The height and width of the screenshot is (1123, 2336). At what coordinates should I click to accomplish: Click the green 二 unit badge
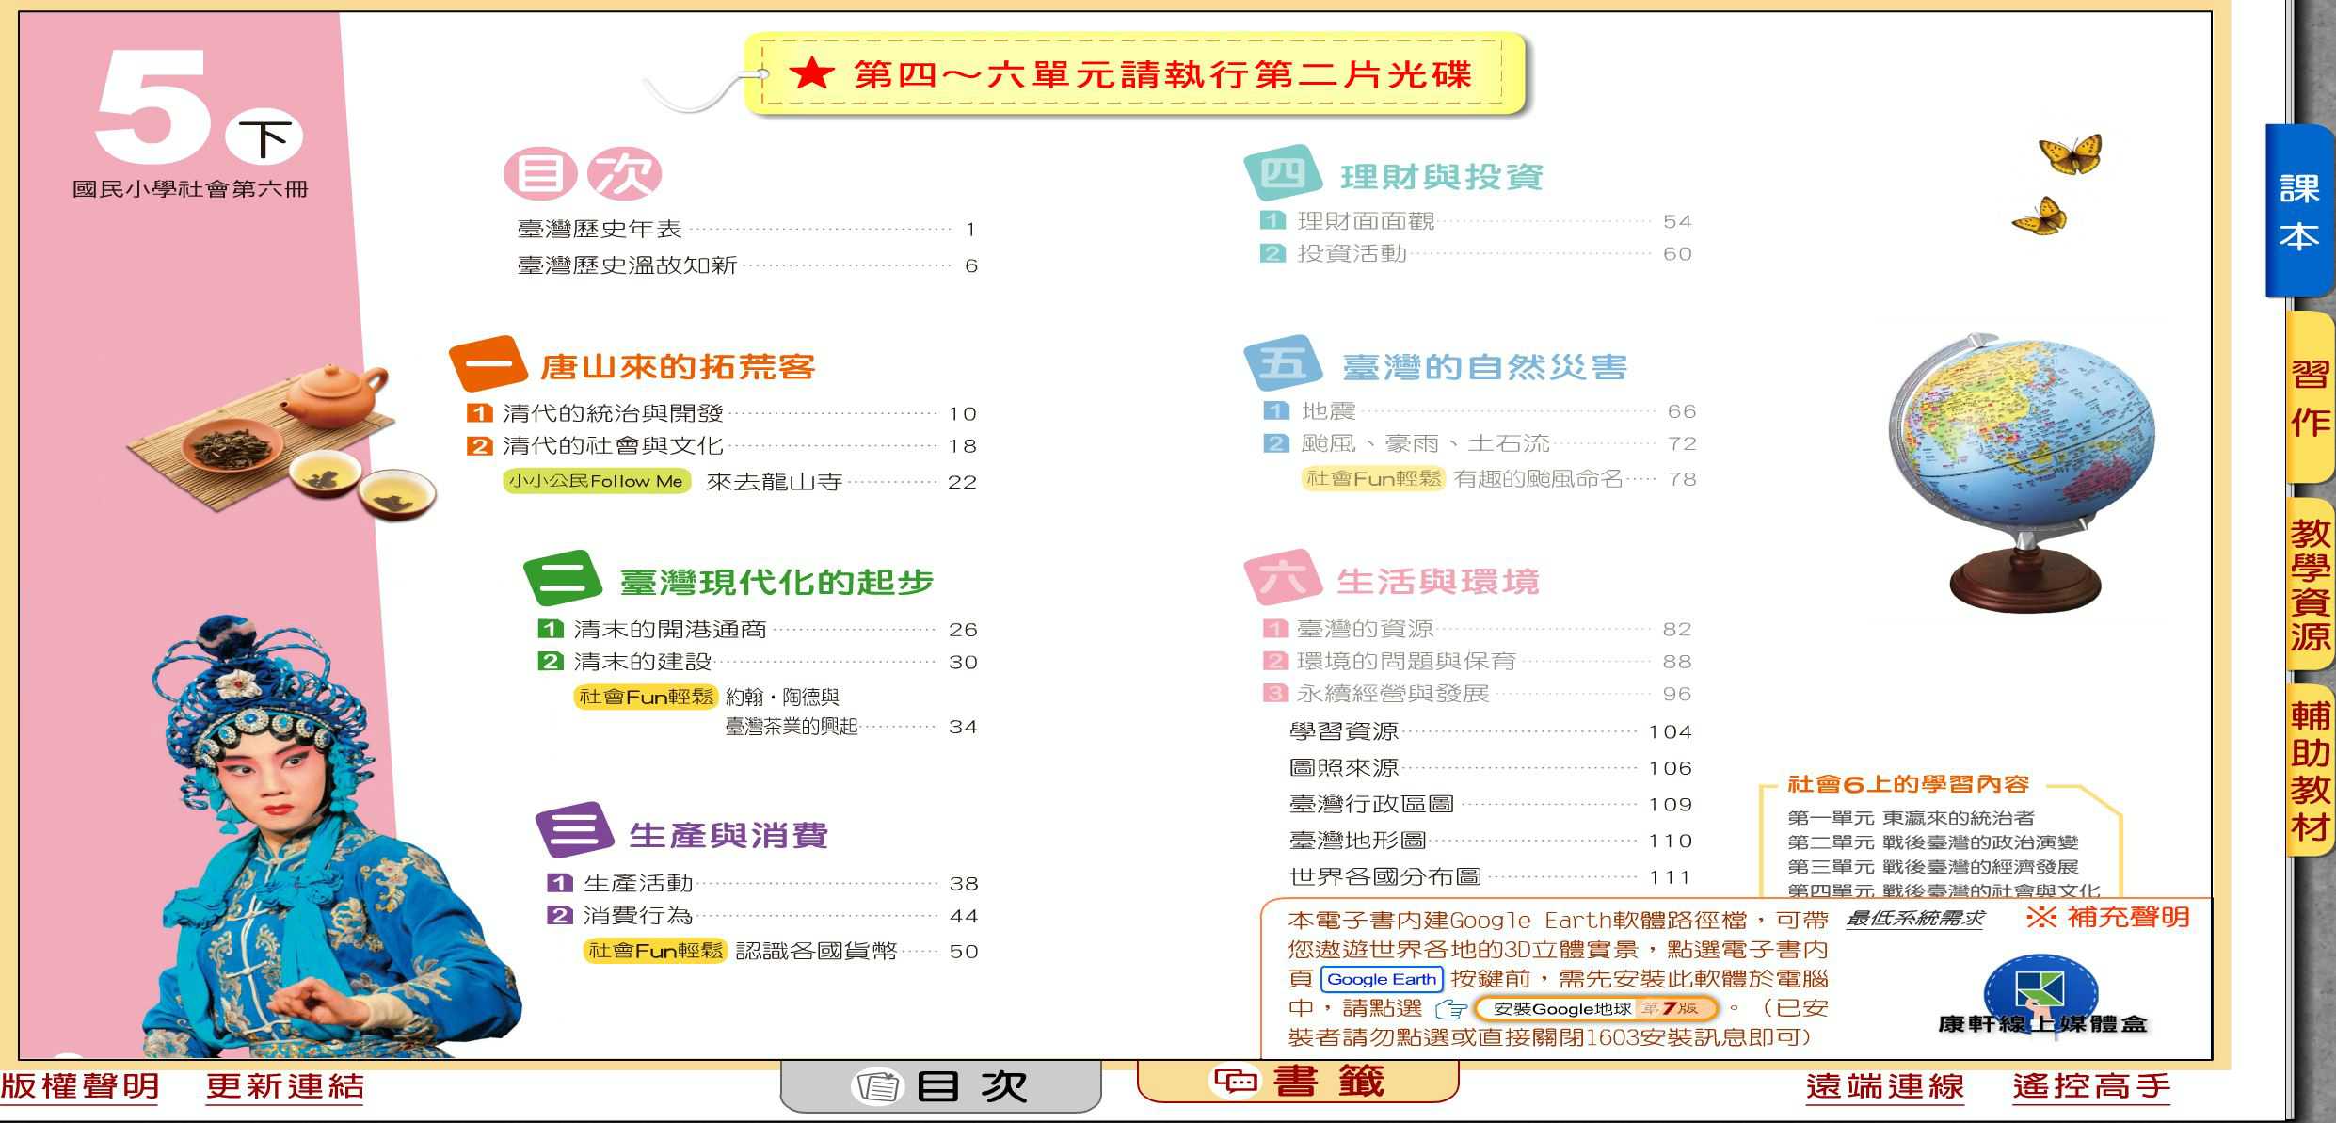tap(562, 578)
